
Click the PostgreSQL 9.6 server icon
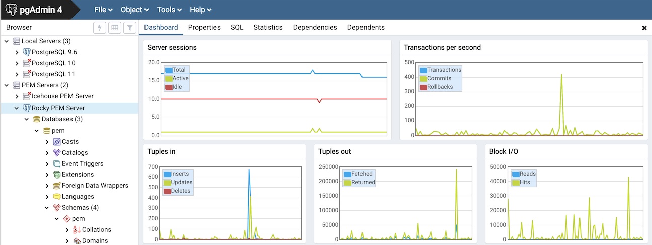click(27, 52)
